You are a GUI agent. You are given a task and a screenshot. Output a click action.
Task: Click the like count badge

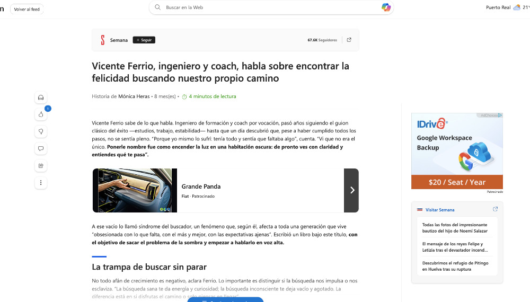48,109
